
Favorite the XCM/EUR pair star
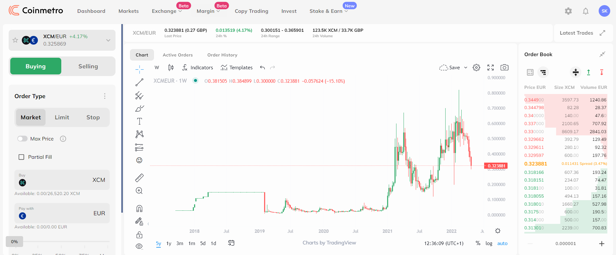point(15,40)
